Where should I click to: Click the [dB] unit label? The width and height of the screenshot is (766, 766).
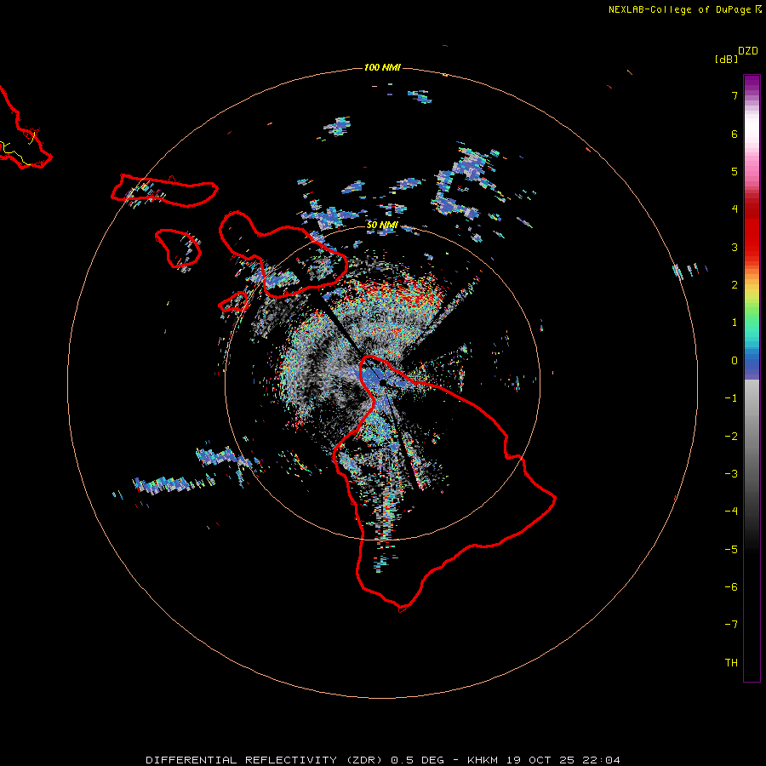pyautogui.click(x=726, y=59)
